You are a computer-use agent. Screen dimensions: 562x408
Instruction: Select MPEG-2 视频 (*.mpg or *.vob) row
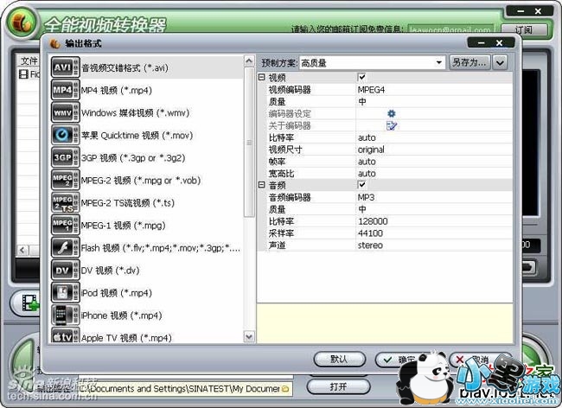pyautogui.click(x=147, y=180)
